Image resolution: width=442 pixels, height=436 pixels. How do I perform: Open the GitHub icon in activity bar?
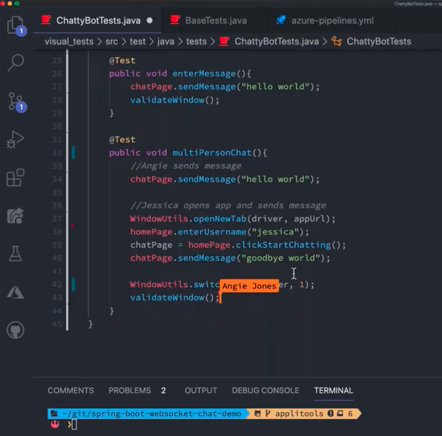coord(15,330)
